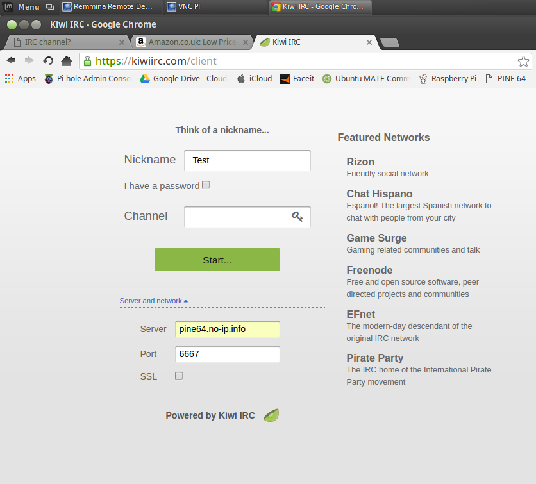Screen dimensions: 536x484
Task: Open the Google Drive bookmark
Action: pos(183,79)
